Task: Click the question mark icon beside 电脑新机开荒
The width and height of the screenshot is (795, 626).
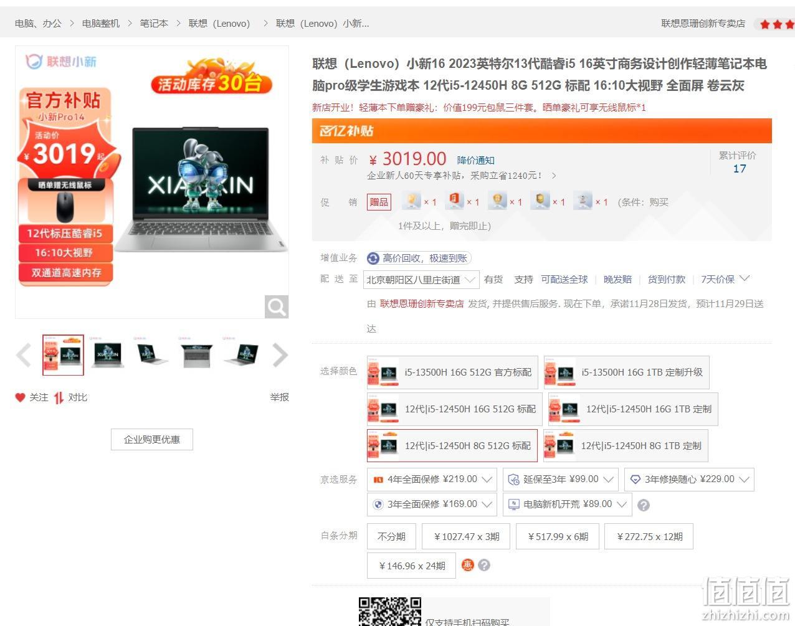Action: 644,505
